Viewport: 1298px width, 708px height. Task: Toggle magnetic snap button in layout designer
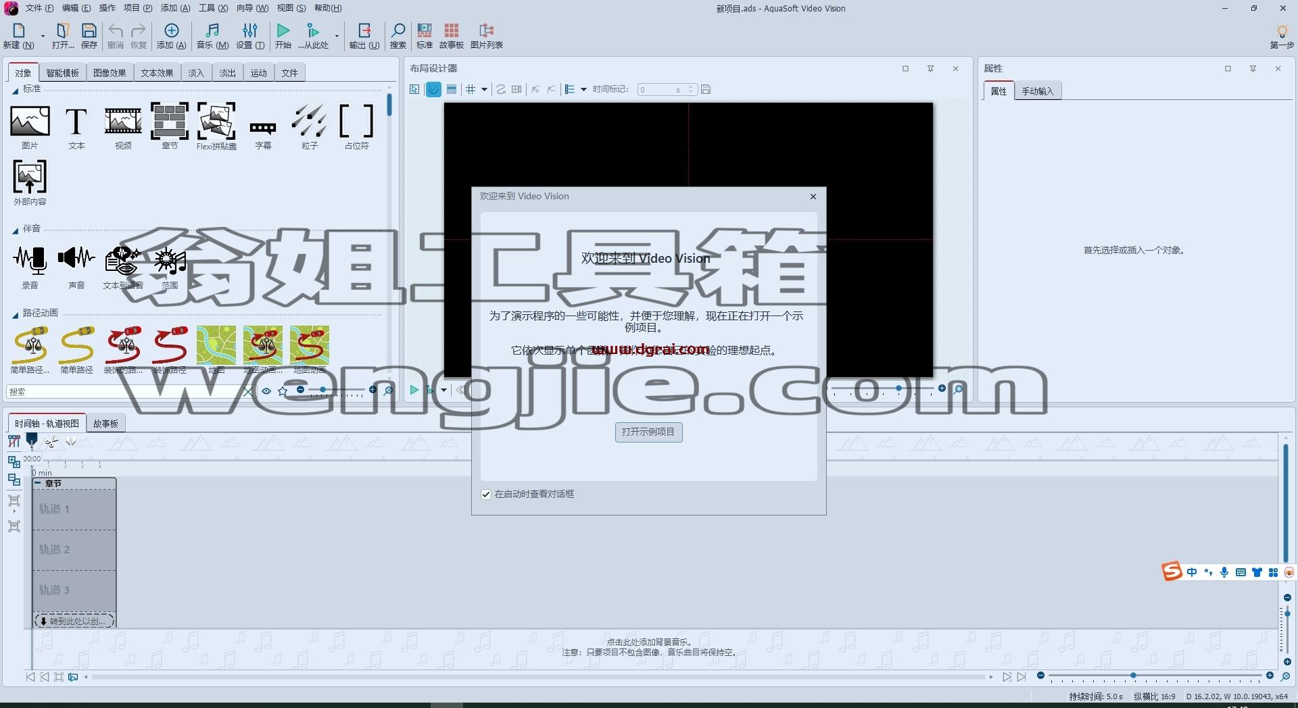pyautogui.click(x=433, y=89)
